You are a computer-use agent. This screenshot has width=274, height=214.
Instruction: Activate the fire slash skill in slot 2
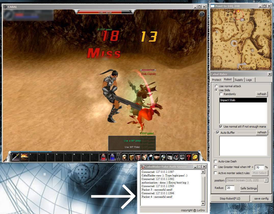(x=24, y=157)
